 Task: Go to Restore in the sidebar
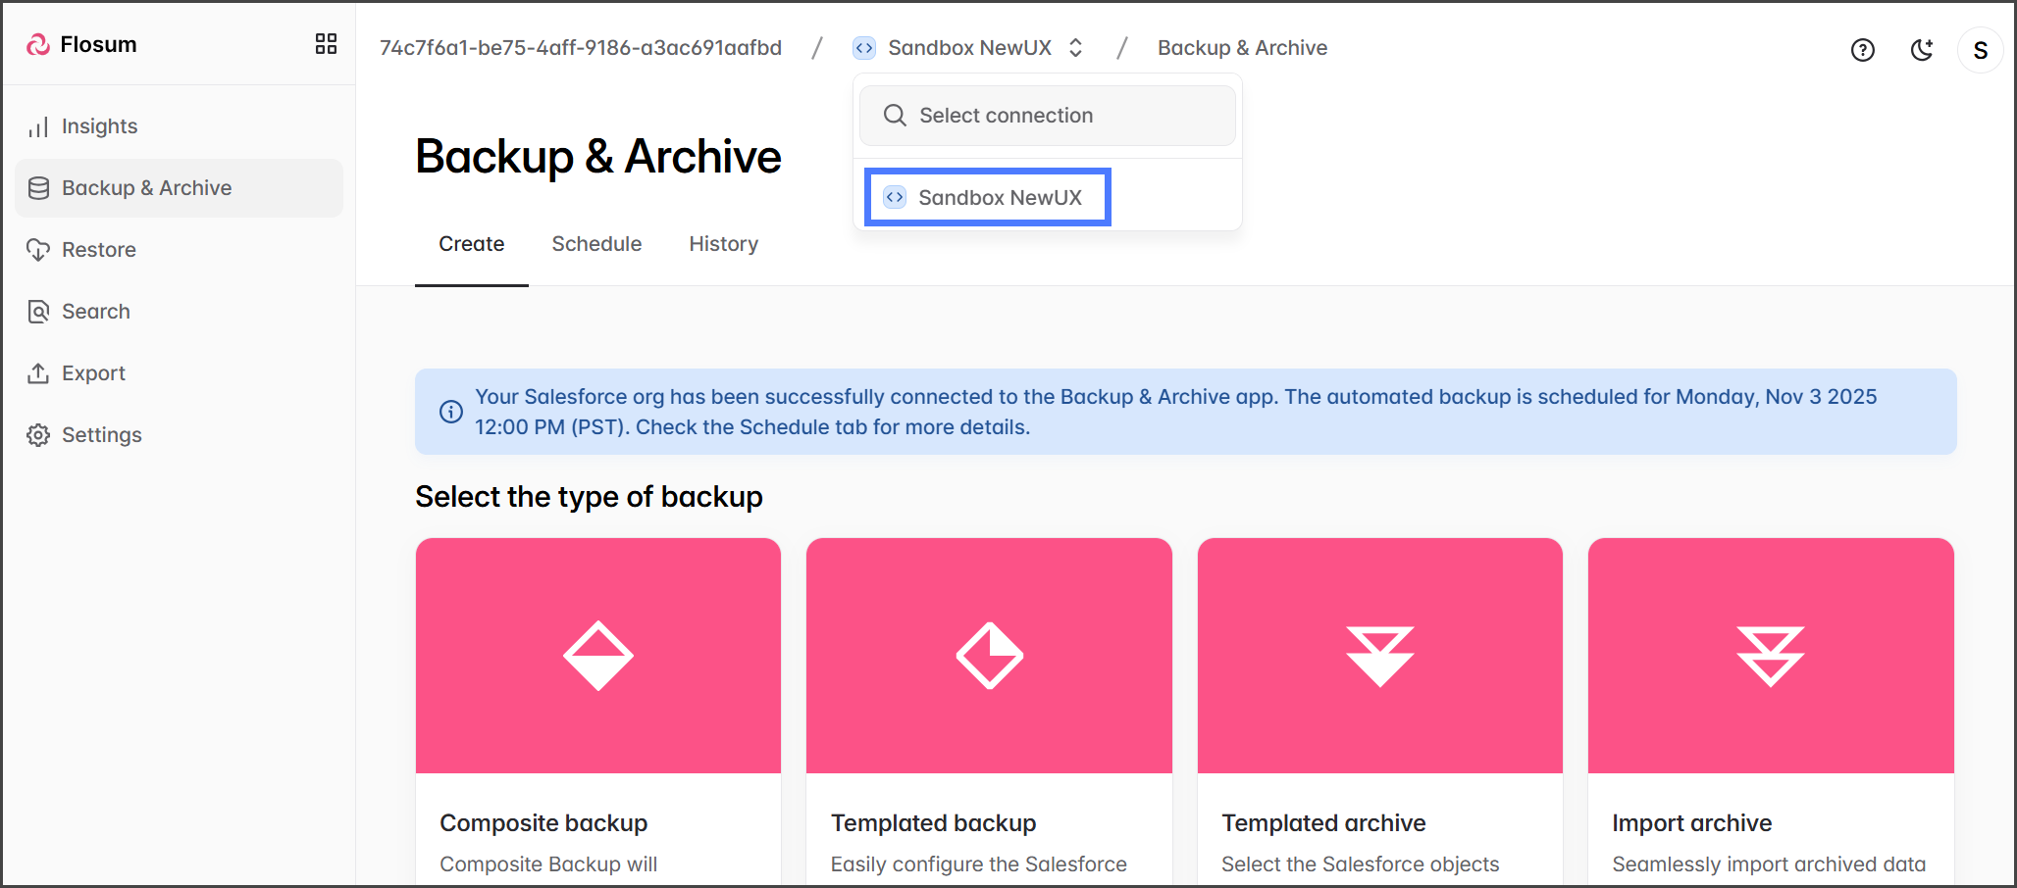[x=98, y=250]
